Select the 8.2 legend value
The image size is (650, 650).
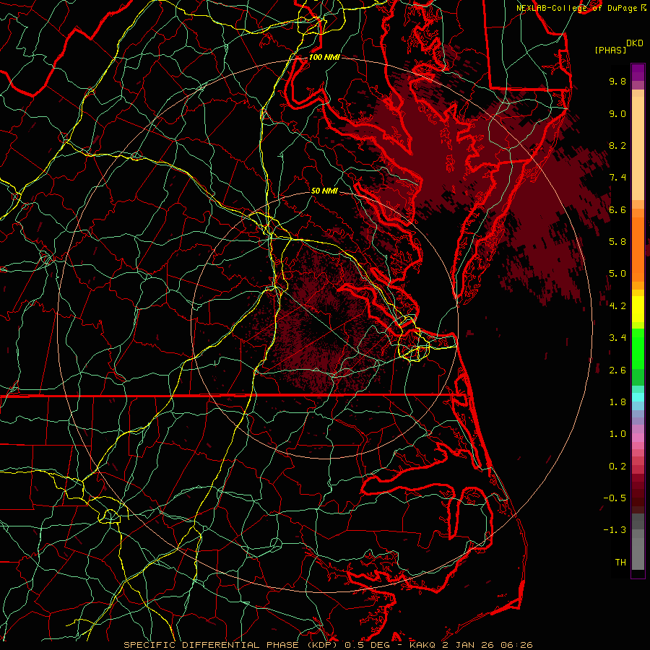pos(617,145)
